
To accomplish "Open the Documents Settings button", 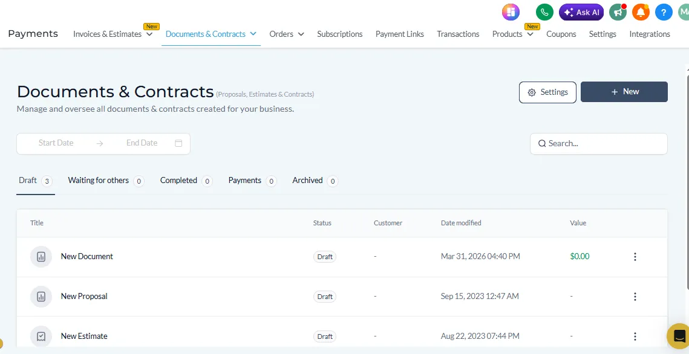I will [547, 92].
